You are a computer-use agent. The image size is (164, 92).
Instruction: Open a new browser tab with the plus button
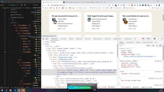(105, 2)
